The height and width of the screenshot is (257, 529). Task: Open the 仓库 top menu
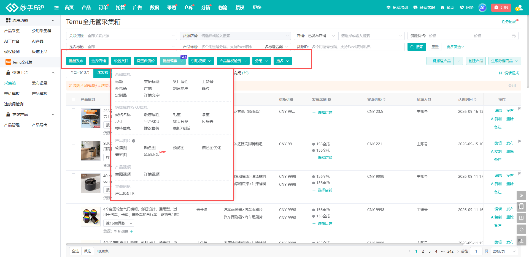(189, 7)
